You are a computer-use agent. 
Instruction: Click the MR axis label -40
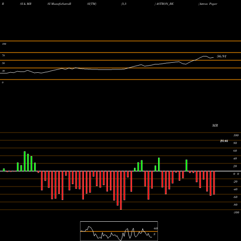[x=235, y=189]
